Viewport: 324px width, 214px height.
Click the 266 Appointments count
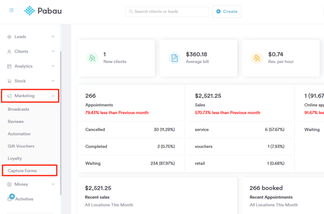click(x=91, y=96)
